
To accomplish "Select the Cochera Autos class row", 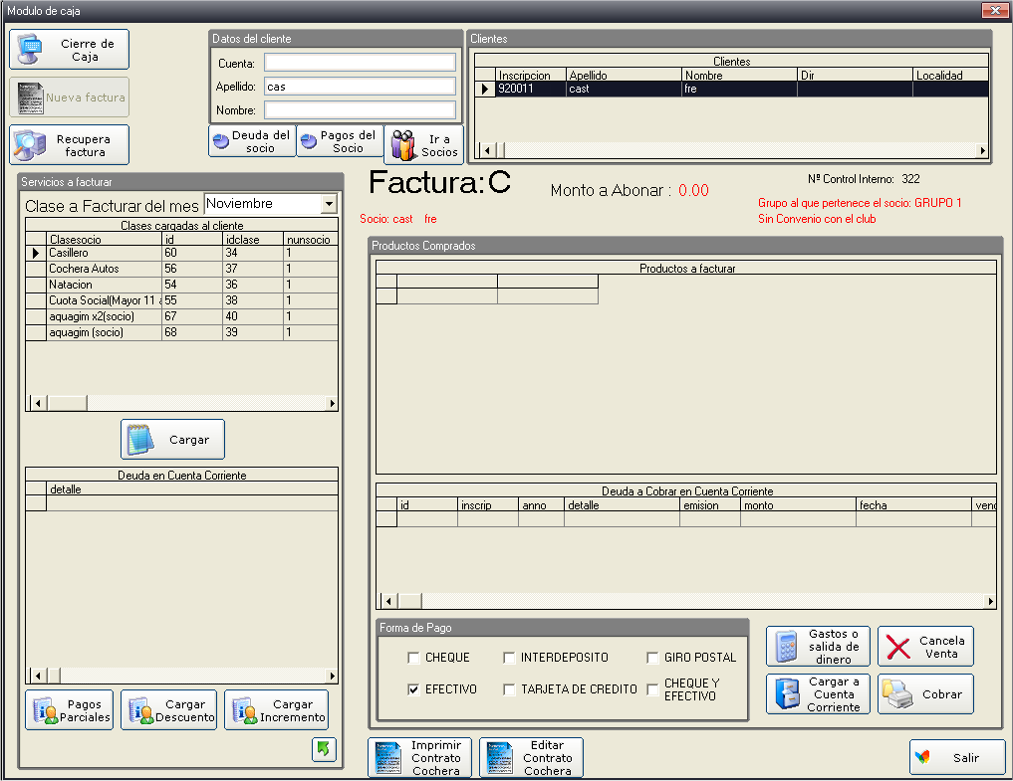I will tap(181, 269).
